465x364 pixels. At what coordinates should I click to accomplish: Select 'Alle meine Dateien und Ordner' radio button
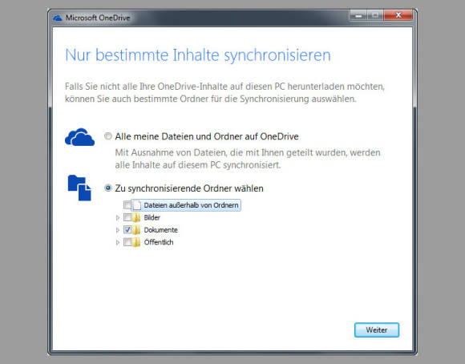(x=108, y=136)
